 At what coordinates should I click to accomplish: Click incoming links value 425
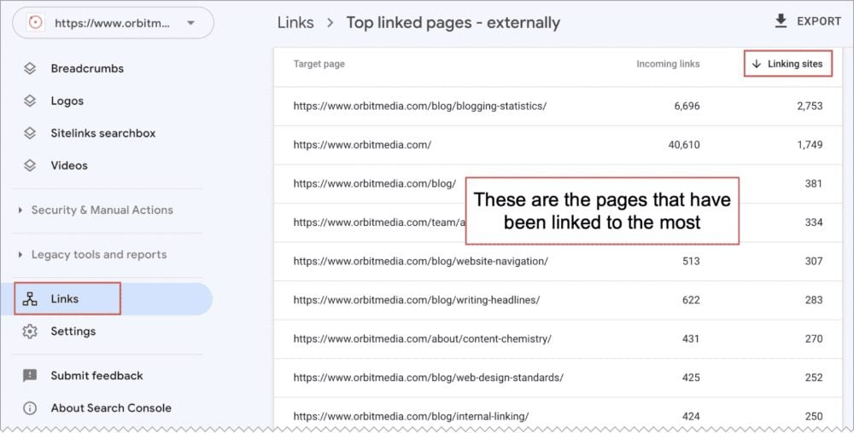click(x=691, y=378)
